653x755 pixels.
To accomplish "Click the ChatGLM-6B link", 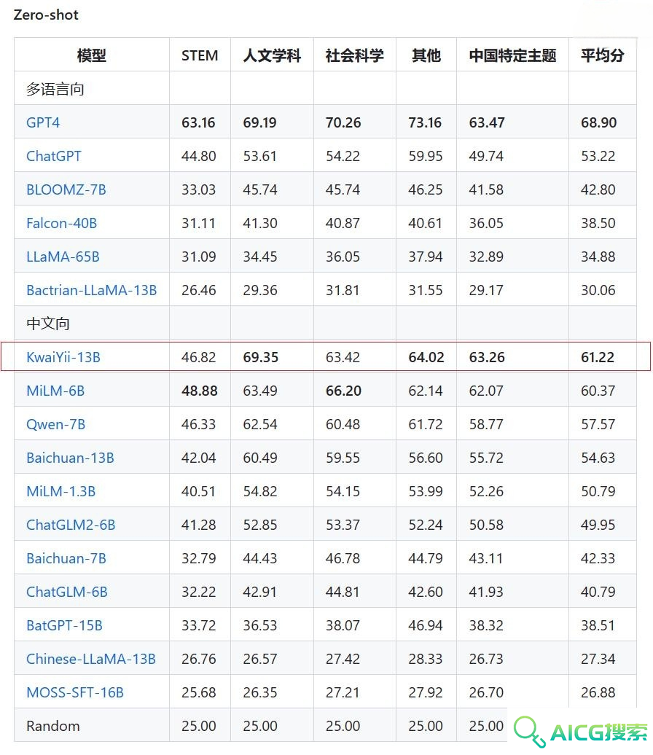I will (x=67, y=592).
